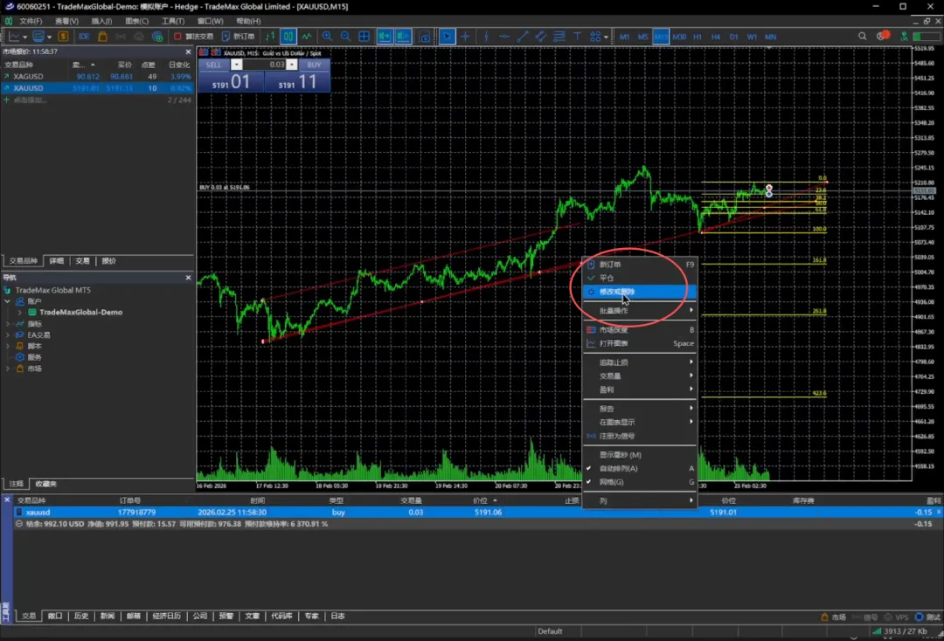Click the chart screenshot camera icon
Viewport: 944px width, 641px height.
425,37
